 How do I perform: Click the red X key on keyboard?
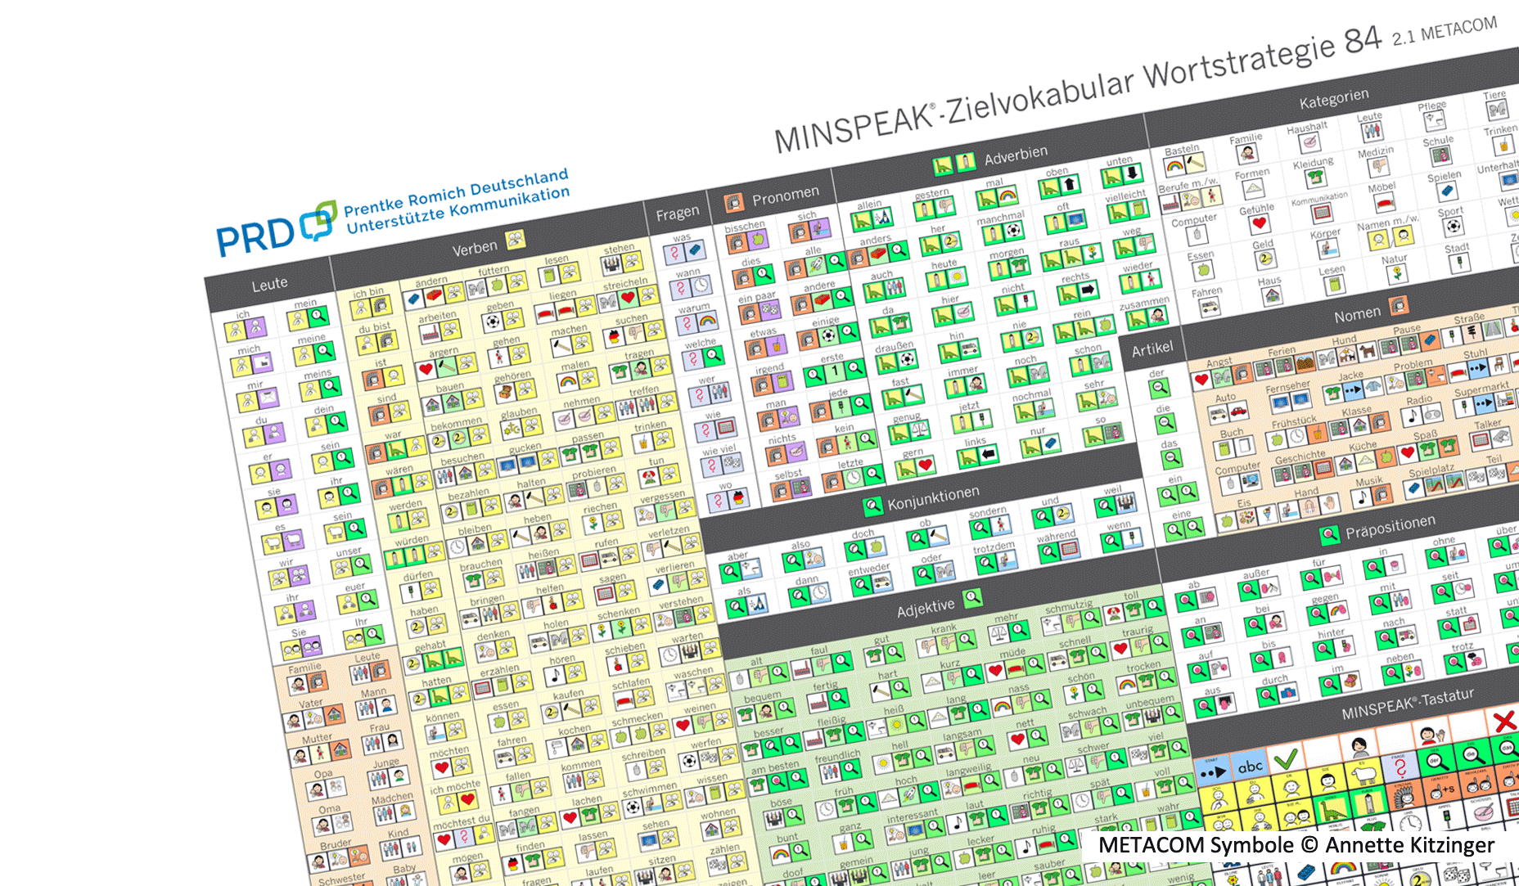[x=1504, y=721]
